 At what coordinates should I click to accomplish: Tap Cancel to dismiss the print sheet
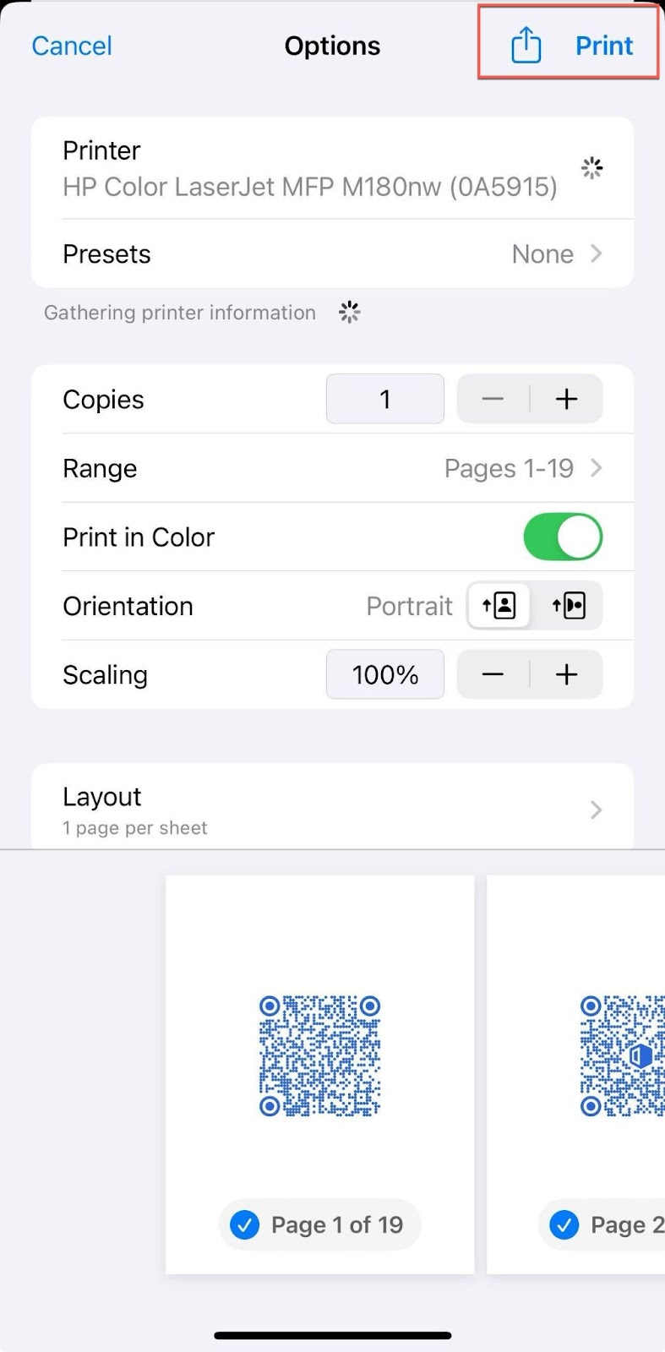pyautogui.click(x=72, y=46)
